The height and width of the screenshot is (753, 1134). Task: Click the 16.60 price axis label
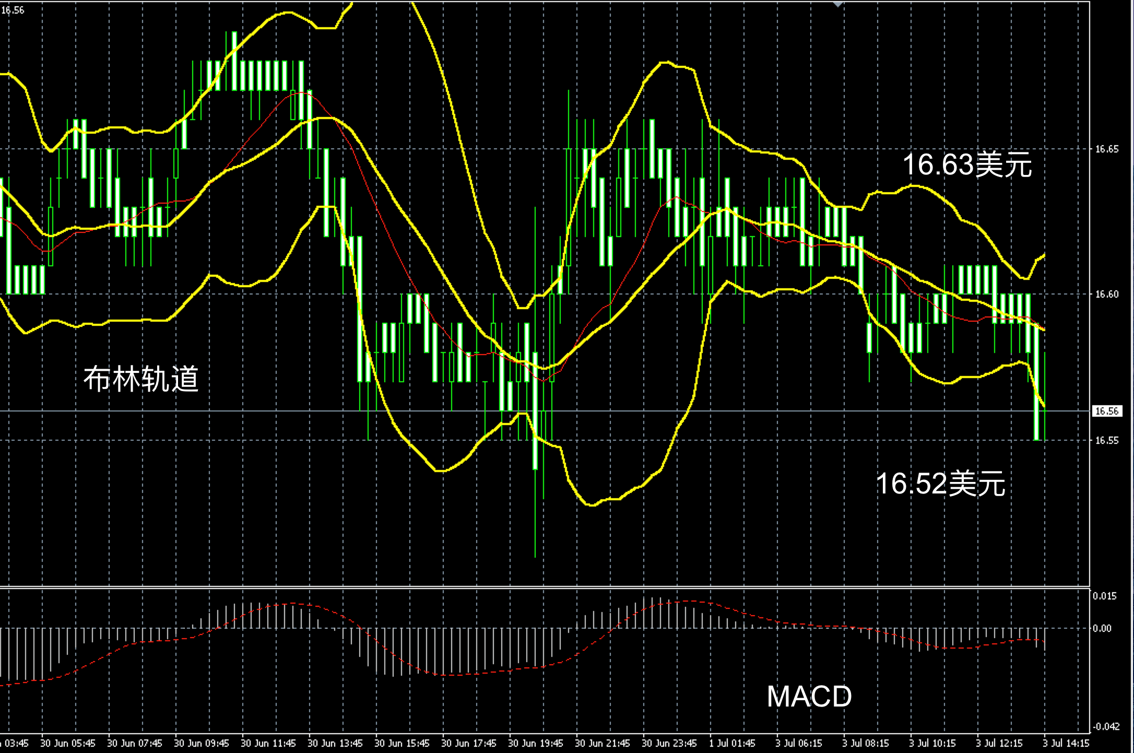click(x=1107, y=295)
